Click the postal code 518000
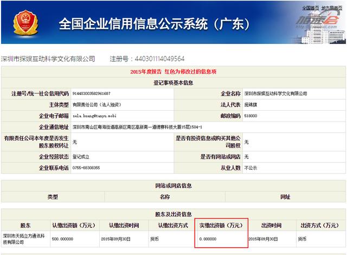Image resolution: width=347 pixels, height=255 pixels. tap(250, 116)
